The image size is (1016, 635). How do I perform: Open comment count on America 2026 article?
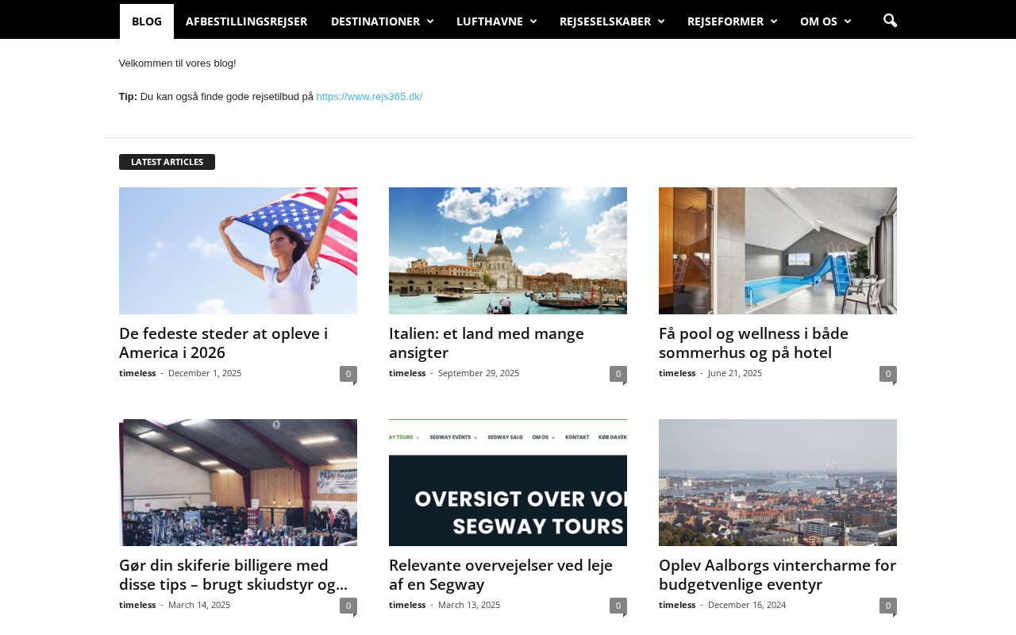pos(348,374)
